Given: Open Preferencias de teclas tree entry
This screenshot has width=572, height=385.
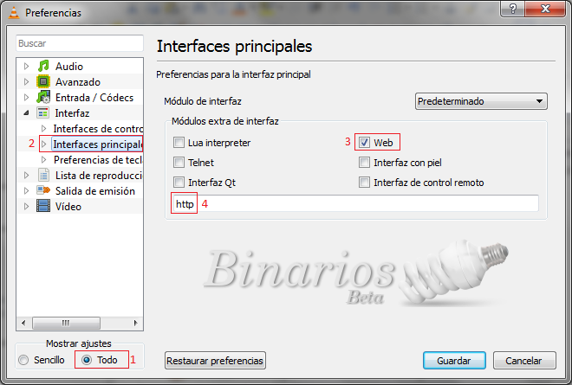Looking at the screenshot, I should [97, 160].
